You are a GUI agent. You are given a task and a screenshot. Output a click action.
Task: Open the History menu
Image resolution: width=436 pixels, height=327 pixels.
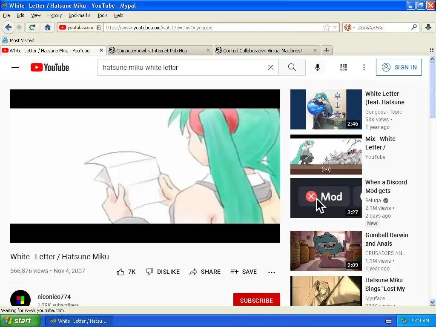pos(54,15)
